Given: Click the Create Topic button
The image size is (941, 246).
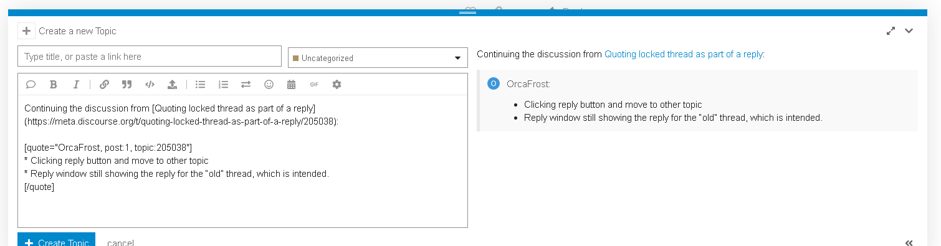Looking at the screenshot, I should pos(56,239).
